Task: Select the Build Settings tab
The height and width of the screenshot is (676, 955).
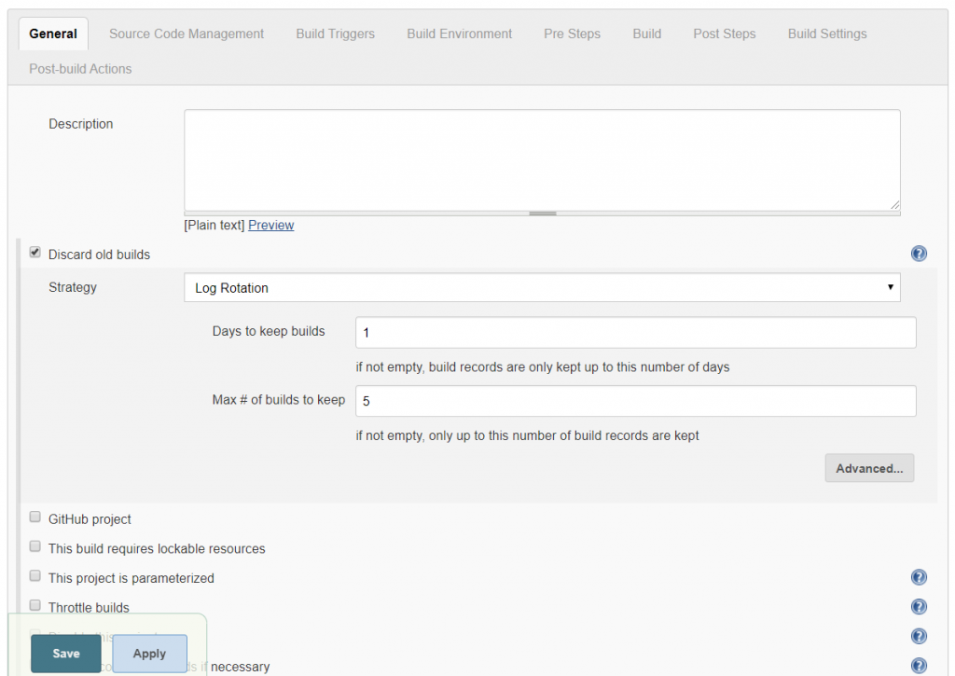Action: click(x=827, y=34)
